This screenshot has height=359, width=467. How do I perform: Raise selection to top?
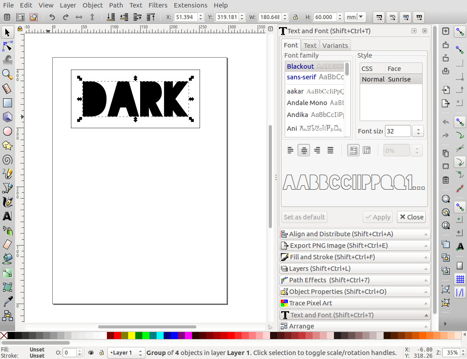click(x=151, y=17)
